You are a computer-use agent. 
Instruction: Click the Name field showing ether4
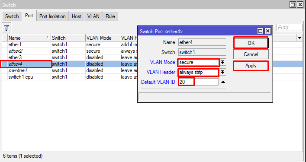pyautogui.click(x=202, y=42)
